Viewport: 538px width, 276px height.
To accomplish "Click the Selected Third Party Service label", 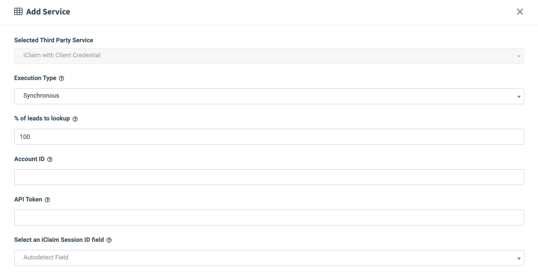I will click(54, 40).
